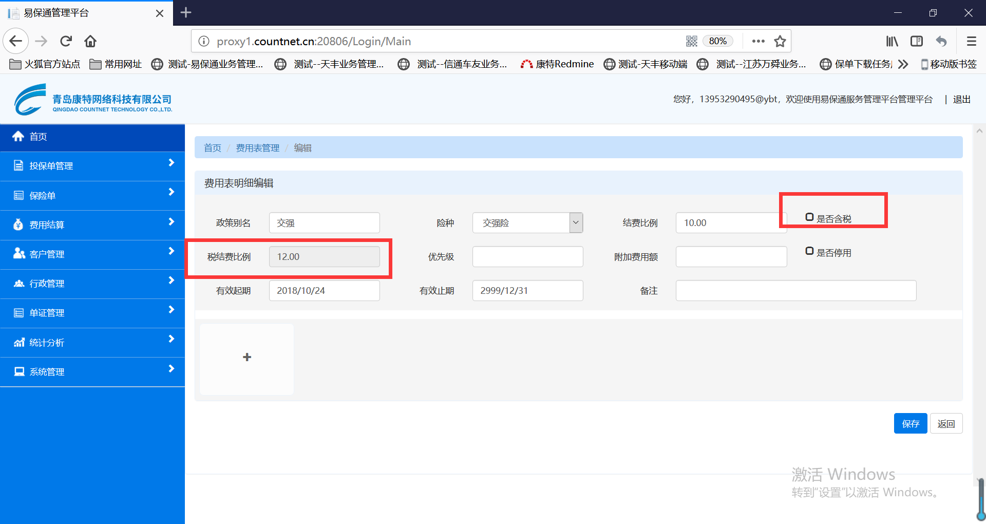Open the 常用网址 bookmark folder
The width and height of the screenshot is (986, 524).
pyautogui.click(x=116, y=64)
